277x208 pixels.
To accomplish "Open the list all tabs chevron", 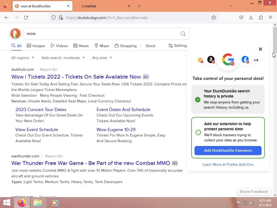I will tap(231, 6).
